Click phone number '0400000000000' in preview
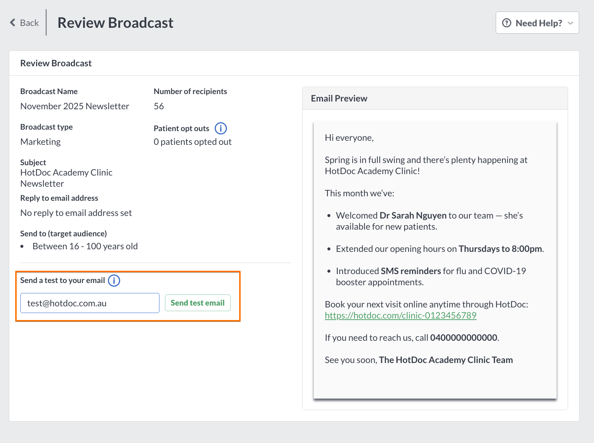The height and width of the screenshot is (443, 594). point(463,338)
